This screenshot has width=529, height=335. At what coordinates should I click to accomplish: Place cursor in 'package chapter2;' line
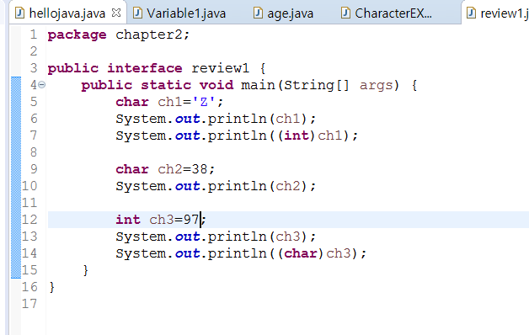[x=119, y=35]
